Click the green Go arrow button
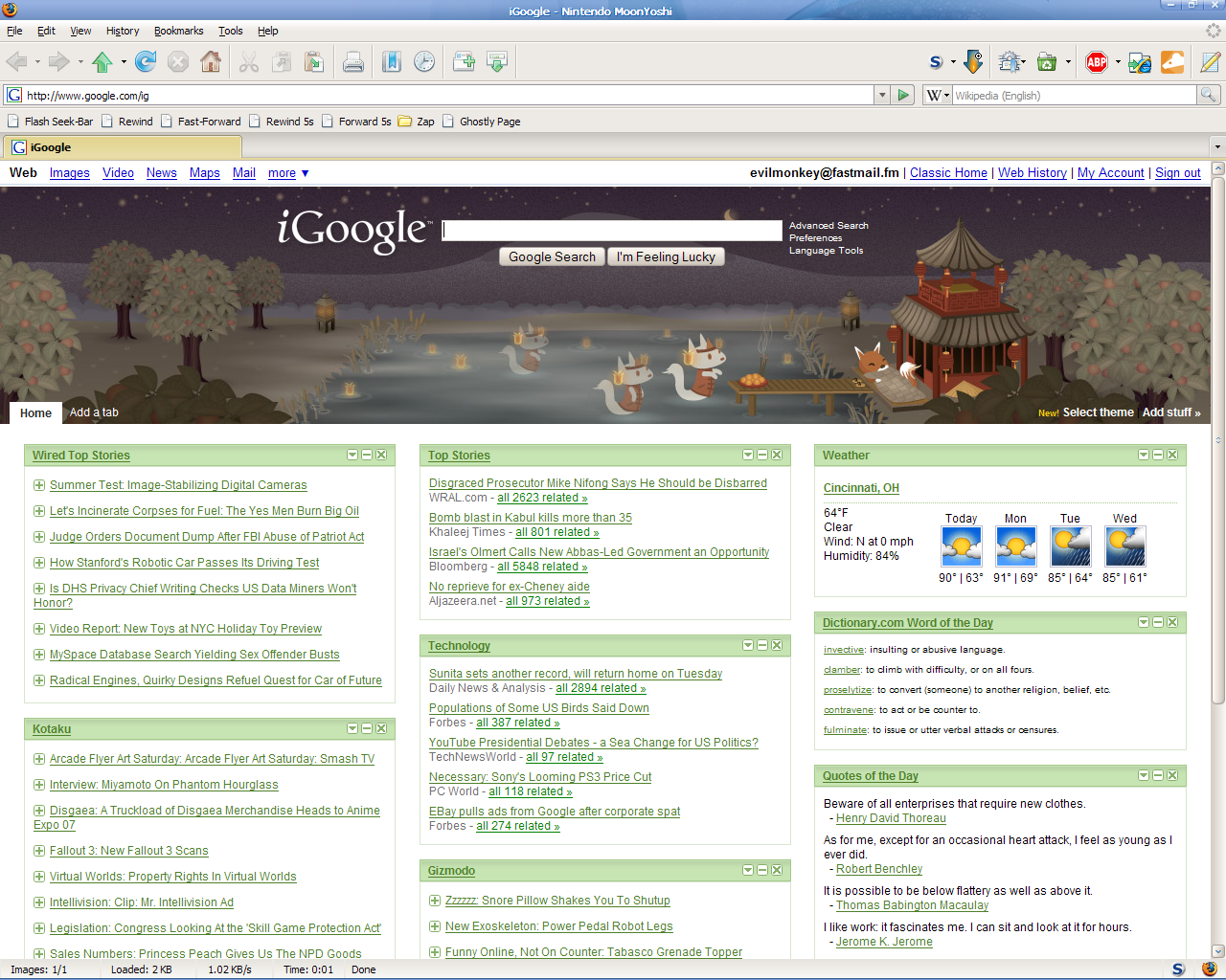This screenshot has height=980, width=1226. click(x=902, y=95)
